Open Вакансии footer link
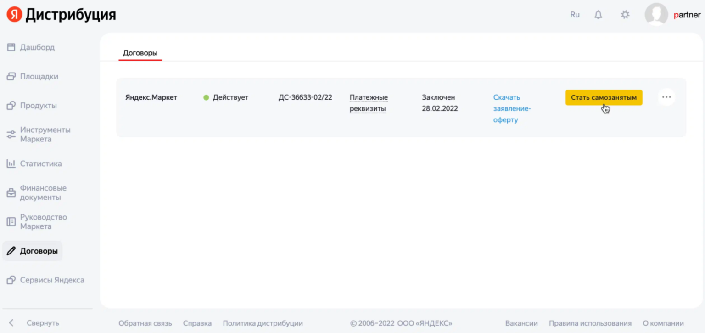 [521, 323]
